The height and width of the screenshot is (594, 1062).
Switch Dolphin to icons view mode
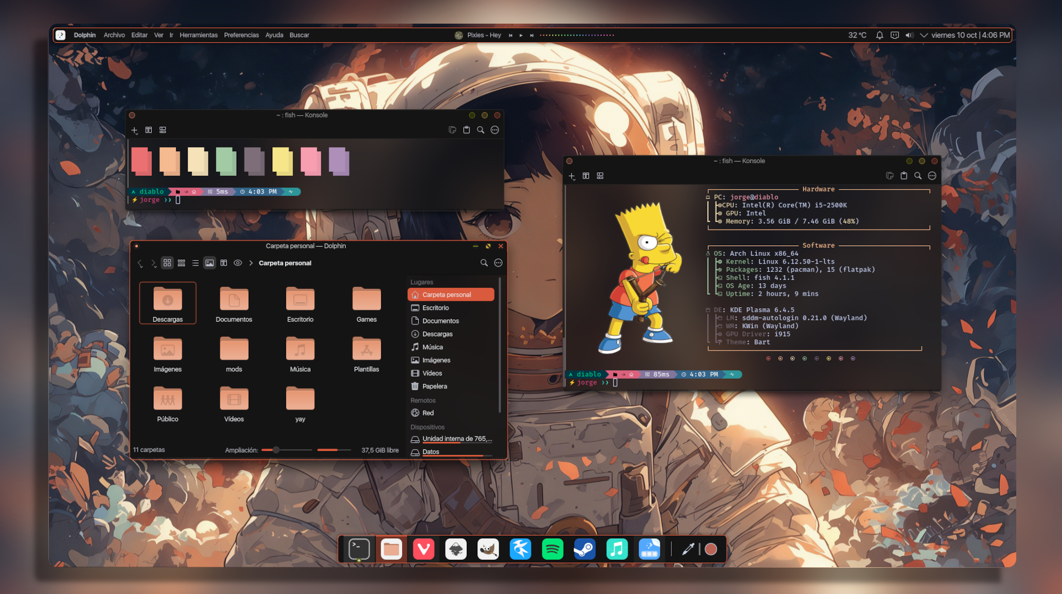point(167,263)
